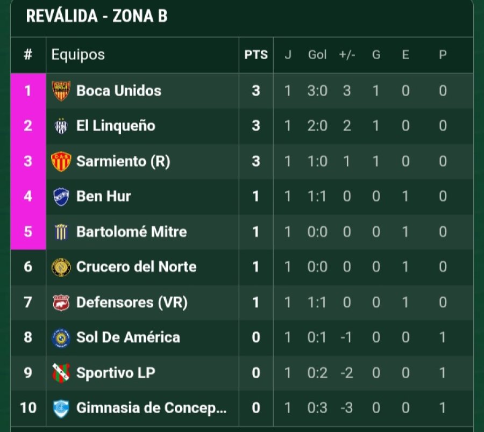The width and height of the screenshot is (484, 432).
Task: Click the Reválida - Zona B title
Action: pyautogui.click(x=97, y=16)
